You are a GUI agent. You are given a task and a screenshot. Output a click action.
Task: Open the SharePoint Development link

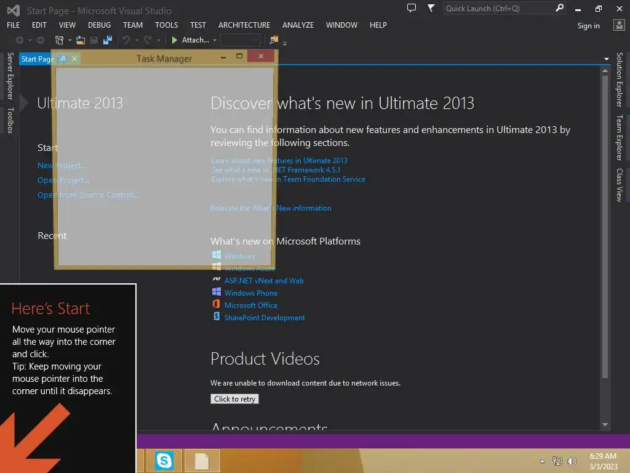[x=265, y=317]
